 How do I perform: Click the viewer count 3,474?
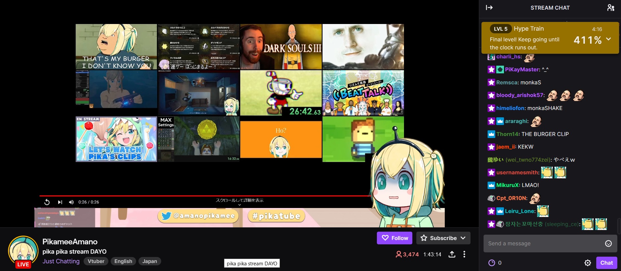(x=407, y=254)
